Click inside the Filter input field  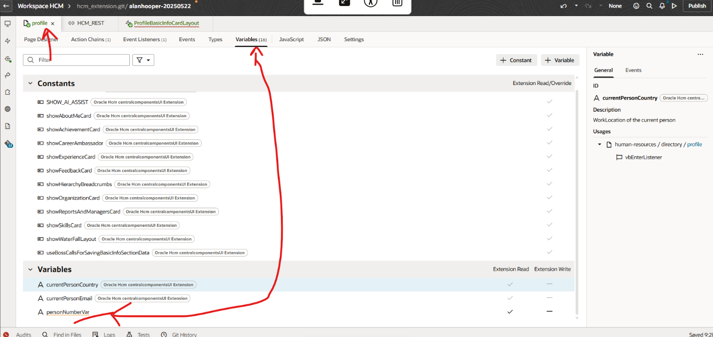75,59
